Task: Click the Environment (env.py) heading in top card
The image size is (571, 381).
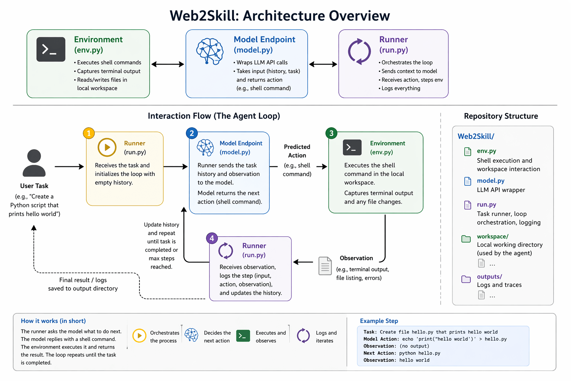Action: tap(98, 45)
